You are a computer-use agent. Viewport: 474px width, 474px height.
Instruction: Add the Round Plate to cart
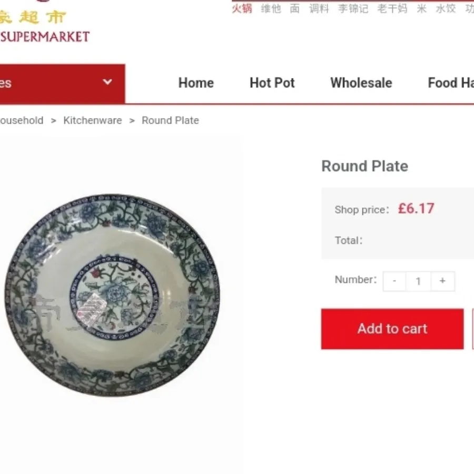click(392, 329)
